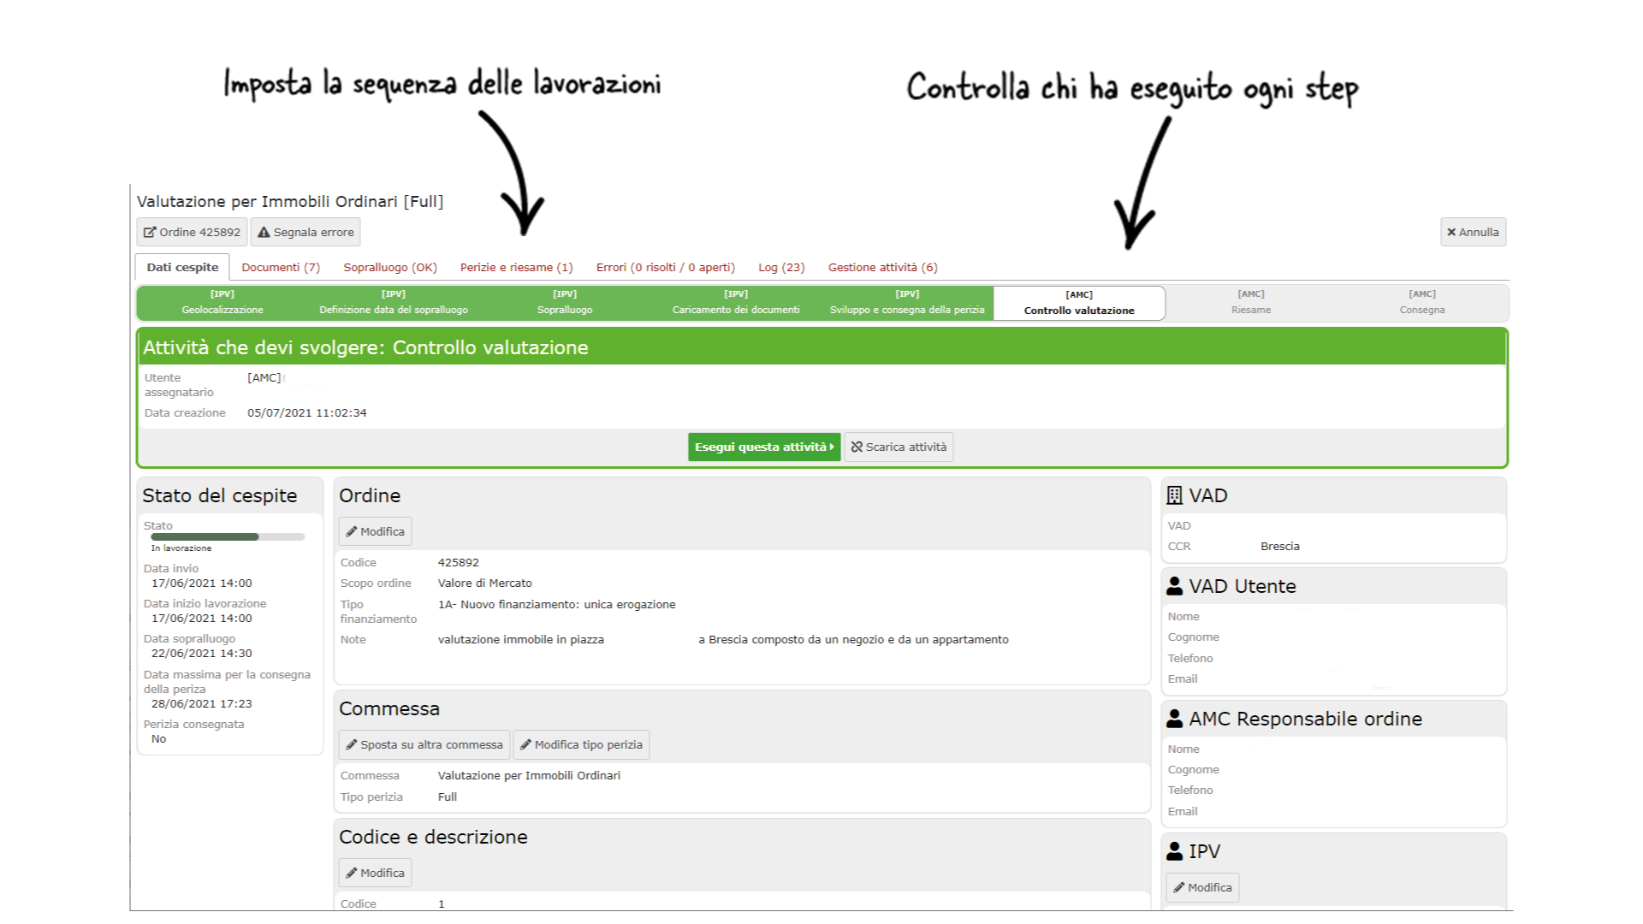Screen dimensions: 1643x924
Task: Select the Consegna workflow step
Action: tap(1422, 303)
